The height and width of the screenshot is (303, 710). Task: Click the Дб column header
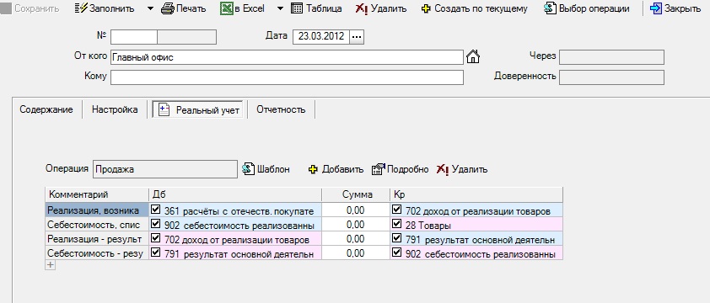point(235,194)
